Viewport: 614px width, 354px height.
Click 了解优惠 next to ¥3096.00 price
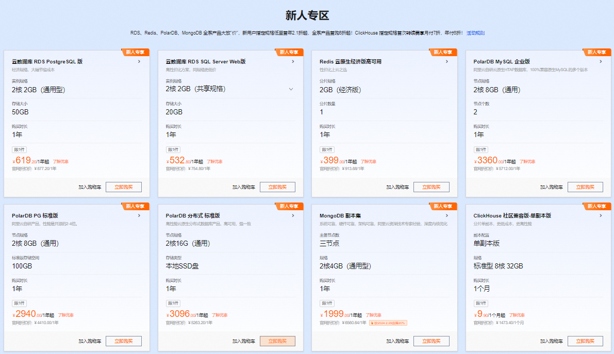tap(220, 315)
